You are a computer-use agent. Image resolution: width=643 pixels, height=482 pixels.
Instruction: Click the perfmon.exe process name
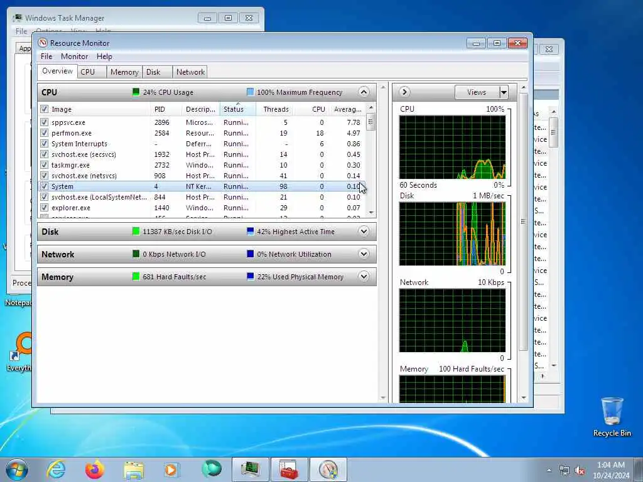pos(72,133)
